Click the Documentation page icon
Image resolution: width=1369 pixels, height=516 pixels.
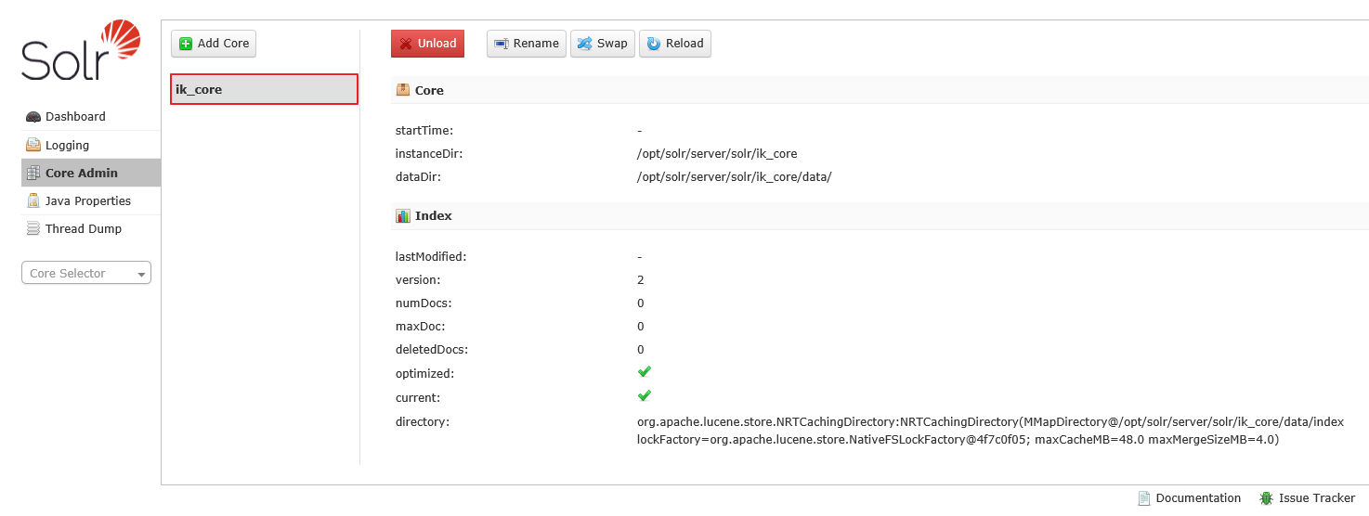(1144, 498)
